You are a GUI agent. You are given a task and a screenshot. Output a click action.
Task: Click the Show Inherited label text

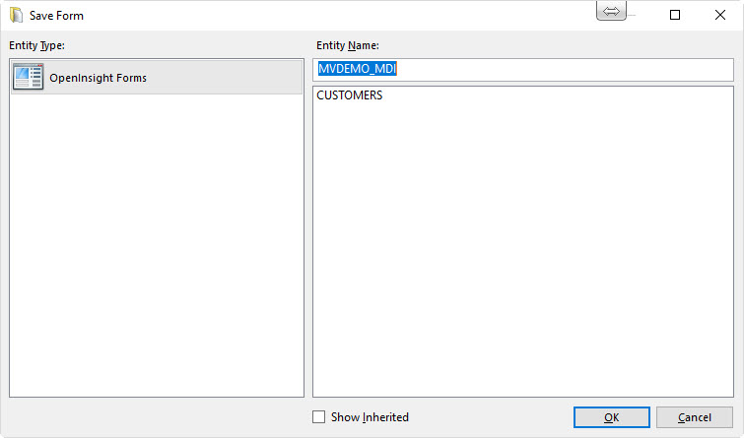(370, 417)
